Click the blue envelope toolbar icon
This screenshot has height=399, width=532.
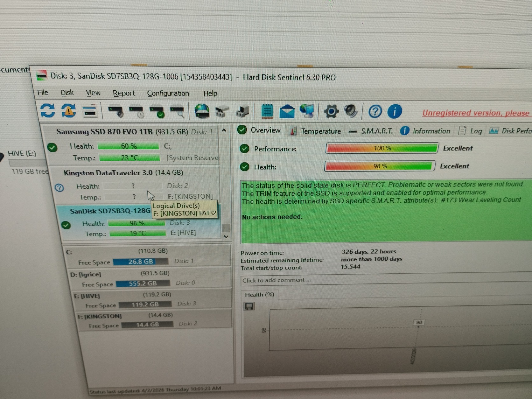[287, 111]
